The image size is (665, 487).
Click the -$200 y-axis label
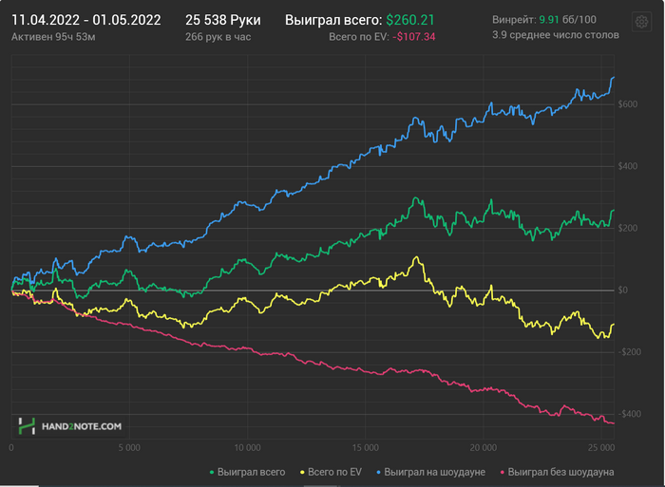click(x=629, y=352)
